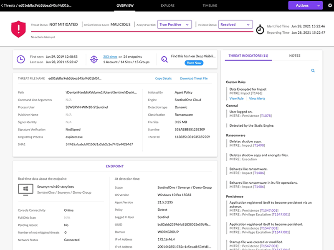Screen dimensions: 334x250
Task: Click the Download Threat File link
Action: (x=194, y=78)
